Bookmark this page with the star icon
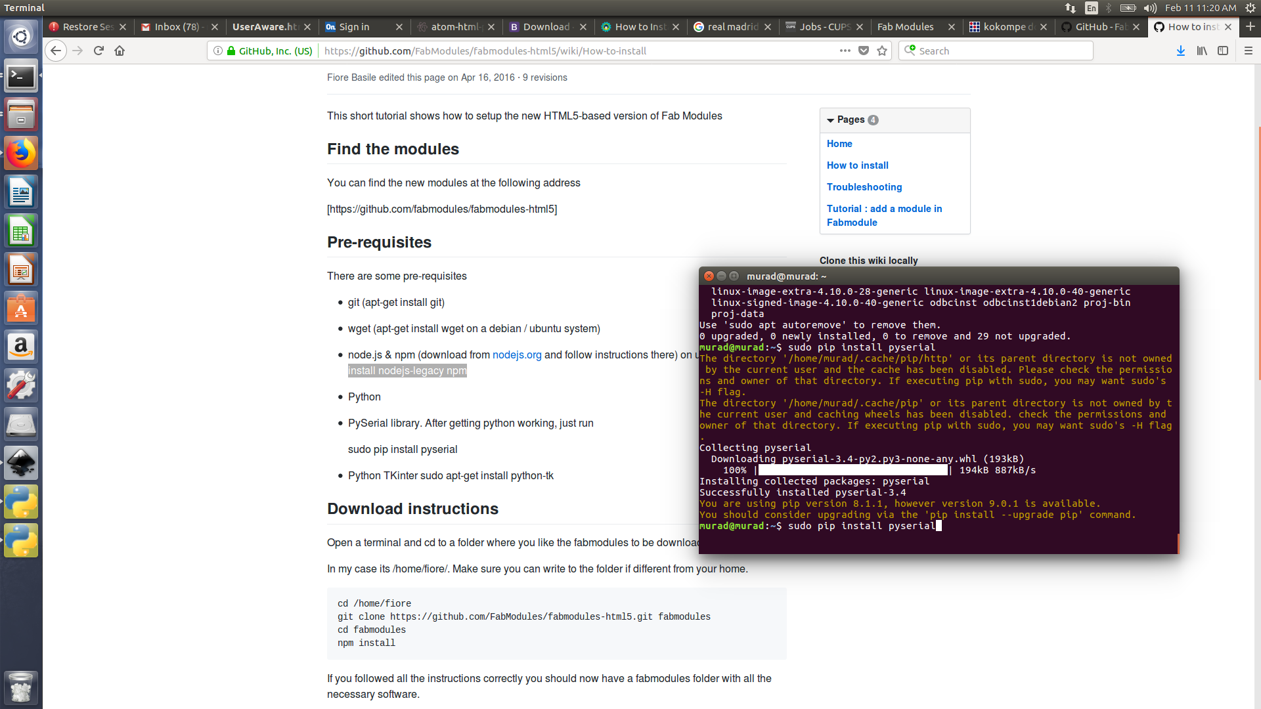1261x709 pixels. point(882,51)
